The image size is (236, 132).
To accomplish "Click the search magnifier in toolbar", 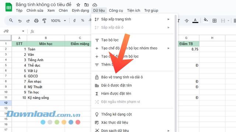I will click(x=11, y=21).
